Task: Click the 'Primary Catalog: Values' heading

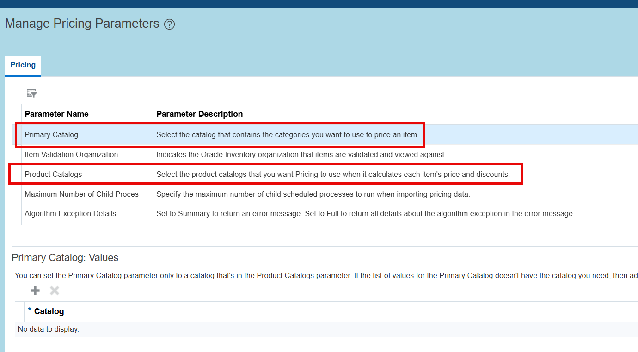Action: (x=65, y=258)
